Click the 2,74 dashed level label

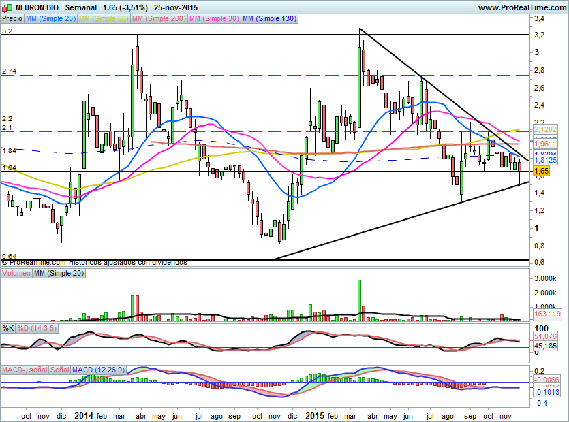pyautogui.click(x=9, y=71)
